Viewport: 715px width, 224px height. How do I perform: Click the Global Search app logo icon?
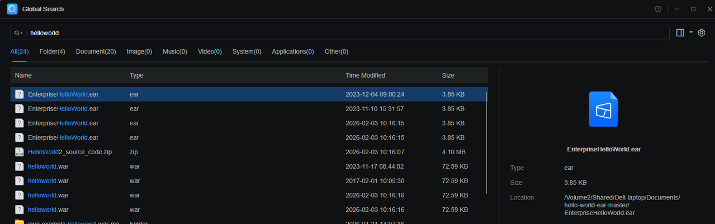coord(12,9)
